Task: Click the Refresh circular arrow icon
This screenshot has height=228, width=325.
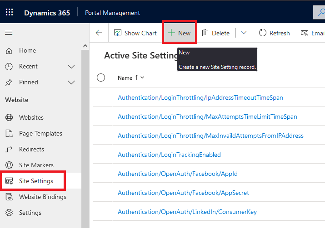Action: 262,33
